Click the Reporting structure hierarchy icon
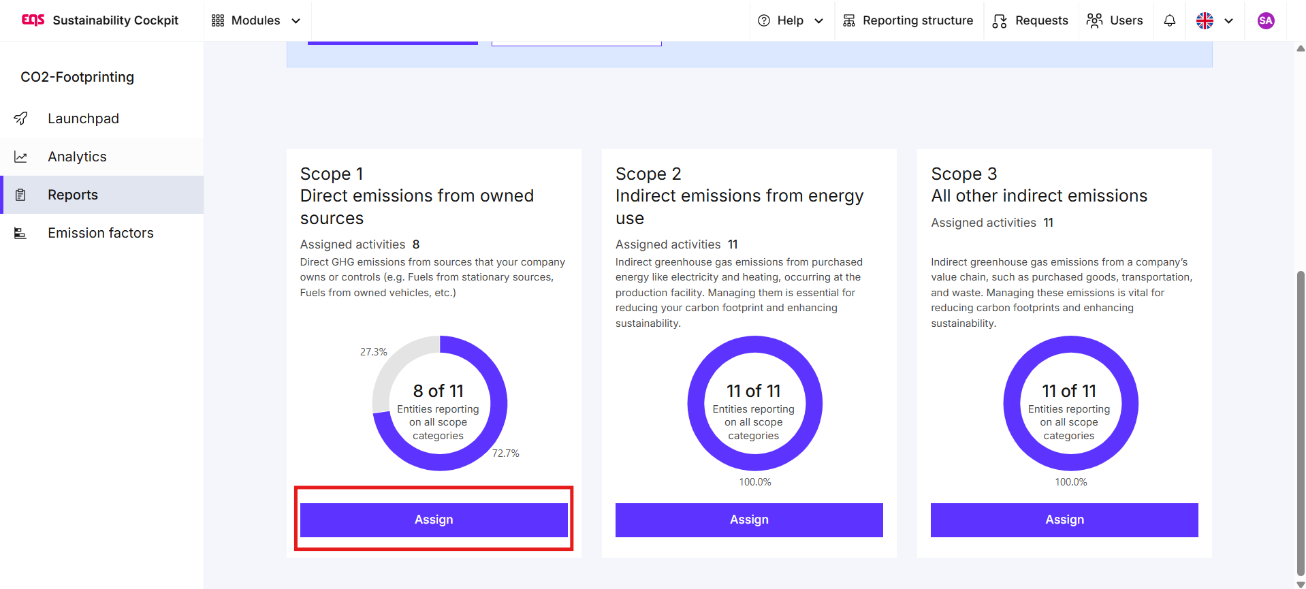Viewport: 1306px width, 589px height. tap(849, 20)
